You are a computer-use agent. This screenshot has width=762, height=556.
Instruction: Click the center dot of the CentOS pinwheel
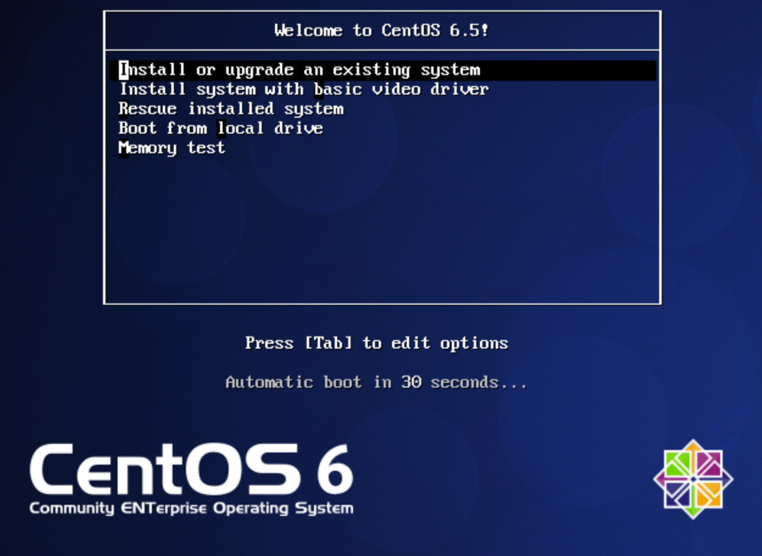point(694,480)
